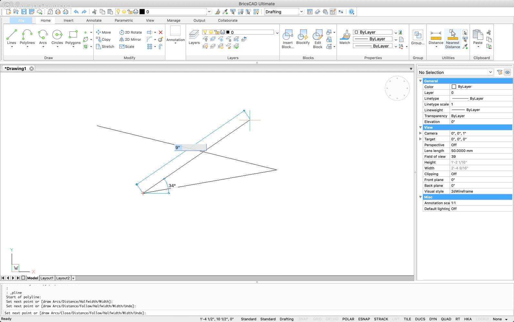The height and width of the screenshot is (322, 514).
Task: Select the Lines drawing tool
Action: coord(11,35)
